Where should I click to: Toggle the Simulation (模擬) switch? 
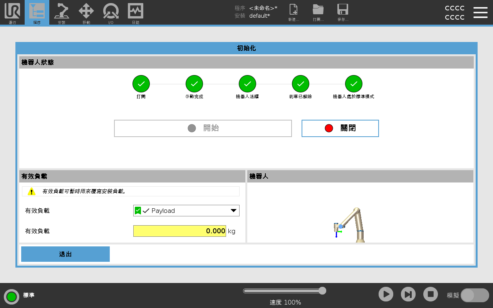click(x=475, y=295)
